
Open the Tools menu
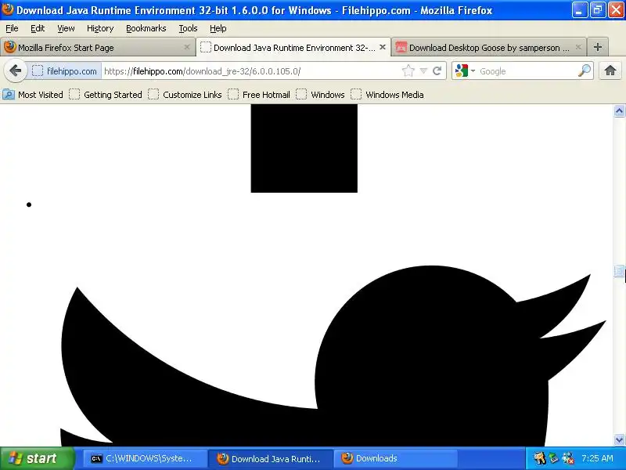point(188,28)
